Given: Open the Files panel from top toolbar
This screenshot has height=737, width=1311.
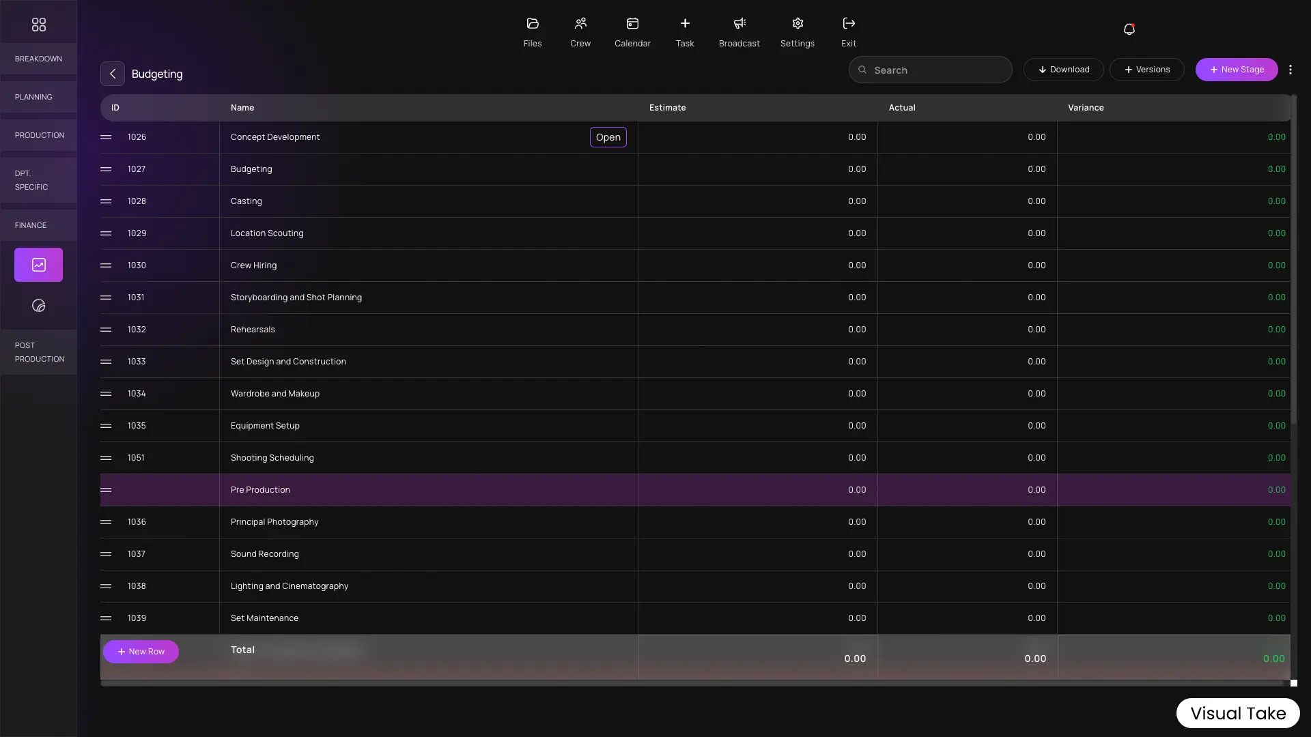Looking at the screenshot, I should coord(533,31).
